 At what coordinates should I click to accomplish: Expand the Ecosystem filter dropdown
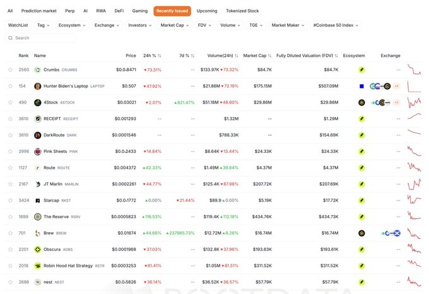[x=72, y=25]
